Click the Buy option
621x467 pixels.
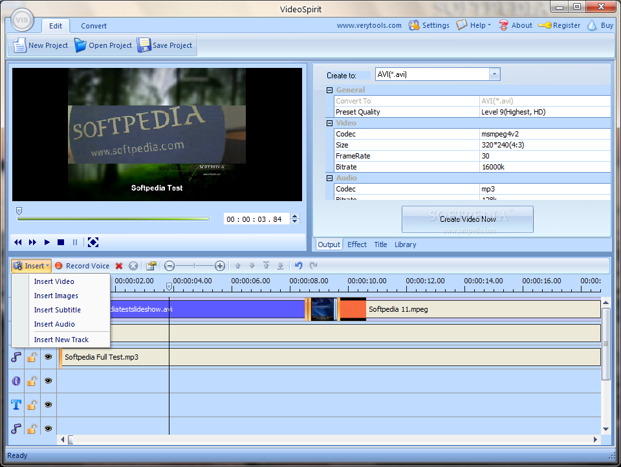pyautogui.click(x=600, y=25)
